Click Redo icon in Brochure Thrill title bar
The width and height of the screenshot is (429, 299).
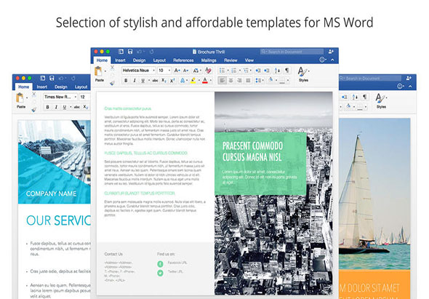(x=151, y=52)
